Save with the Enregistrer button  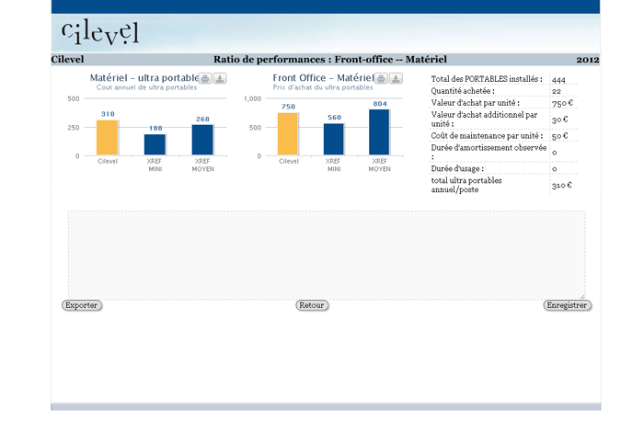click(567, 305)
